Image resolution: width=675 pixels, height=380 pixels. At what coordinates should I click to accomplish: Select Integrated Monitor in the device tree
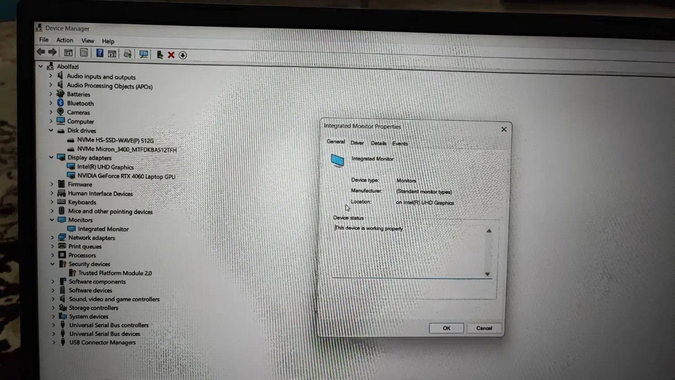[x=103, y=229]
